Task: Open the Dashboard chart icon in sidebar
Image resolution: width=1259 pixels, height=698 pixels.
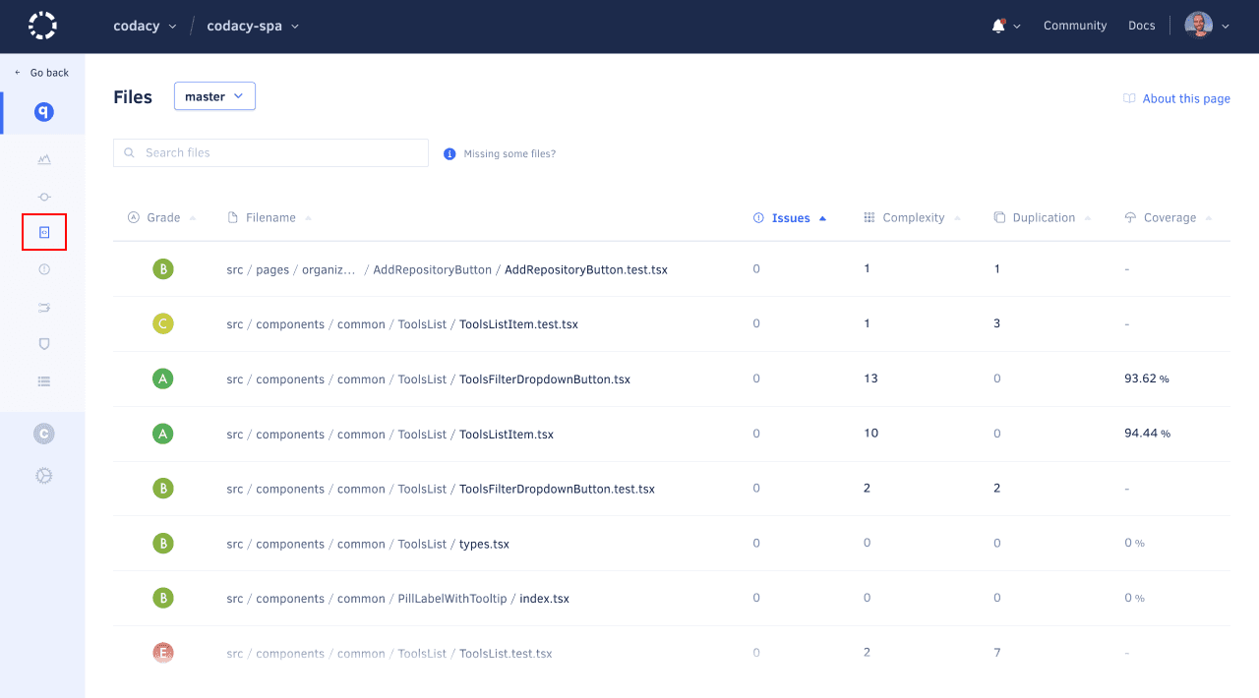Action: pyautogui.click(x=43, y=159)
